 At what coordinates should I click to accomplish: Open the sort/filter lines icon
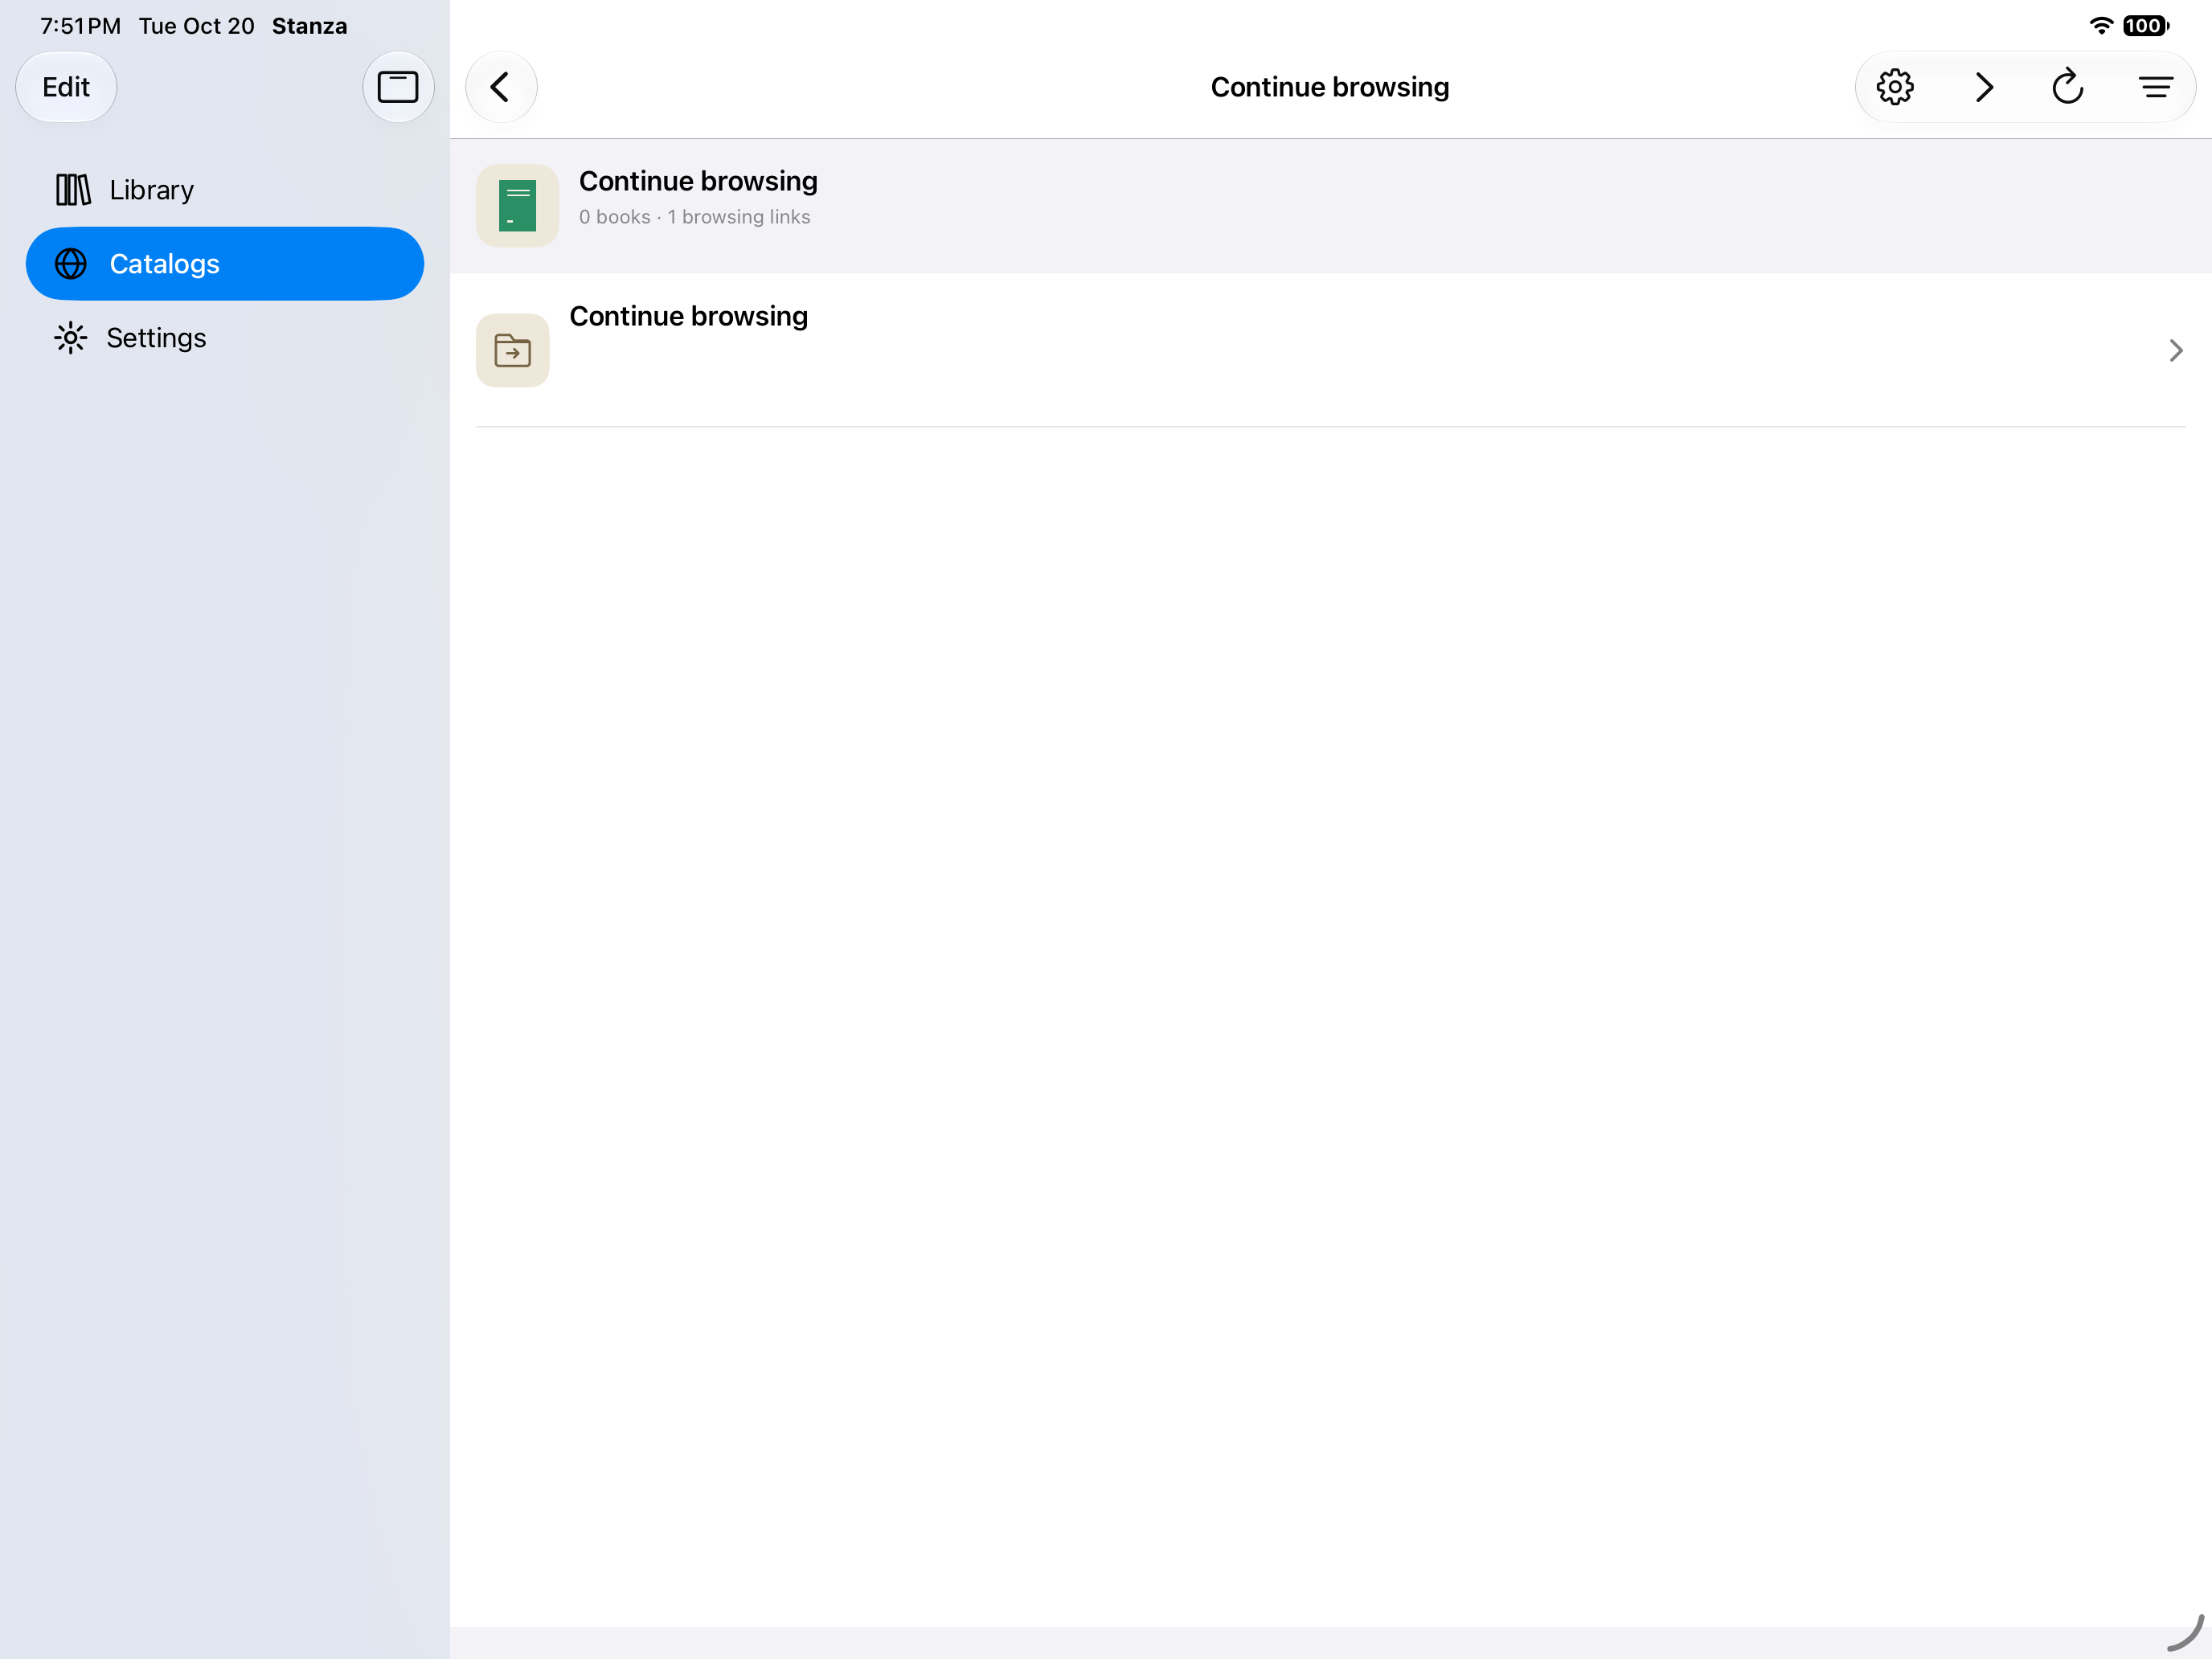[x=2155, y=87]
